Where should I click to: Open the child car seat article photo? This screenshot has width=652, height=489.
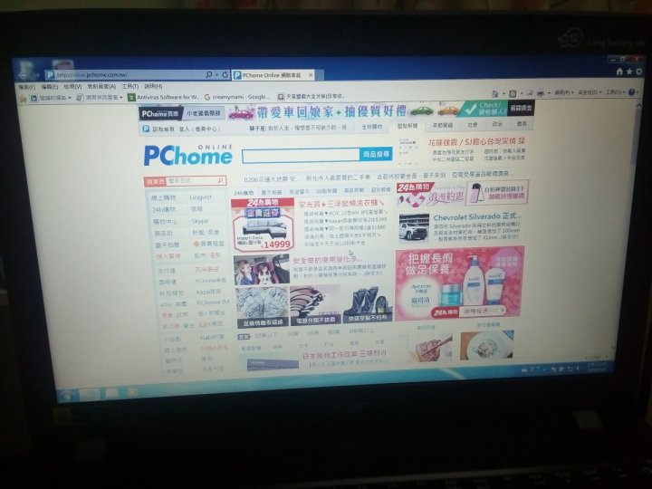pyautogui.click(x=262, y=269)
